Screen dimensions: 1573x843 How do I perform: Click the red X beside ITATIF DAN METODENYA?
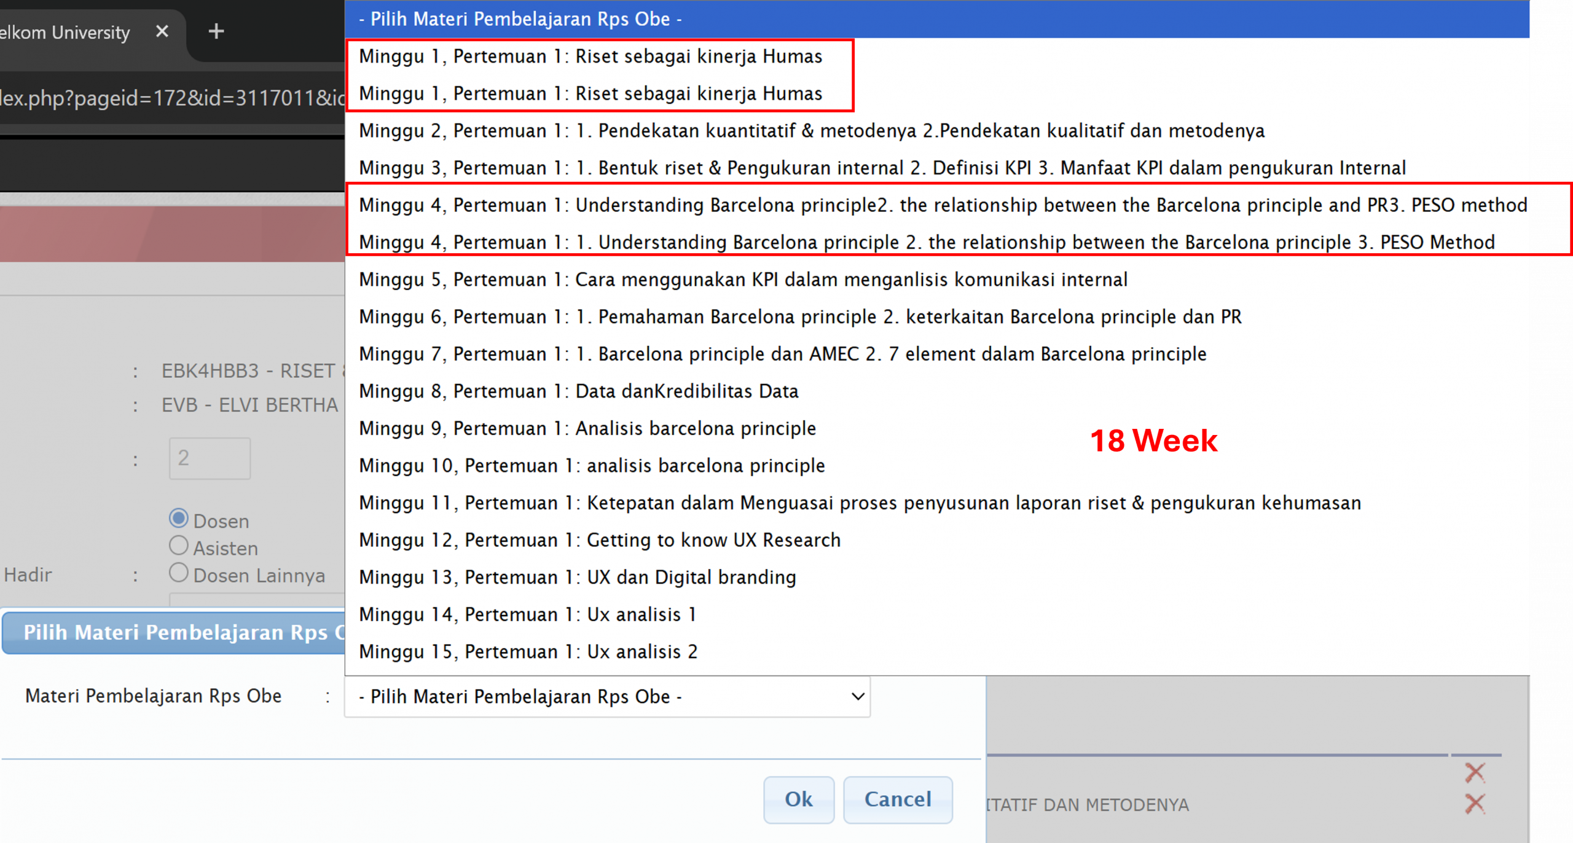1475,804
